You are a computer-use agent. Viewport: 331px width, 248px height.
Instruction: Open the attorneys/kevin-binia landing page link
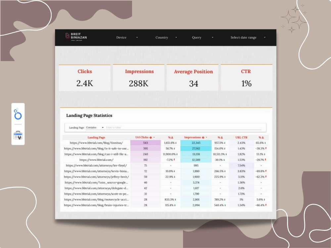96,171
